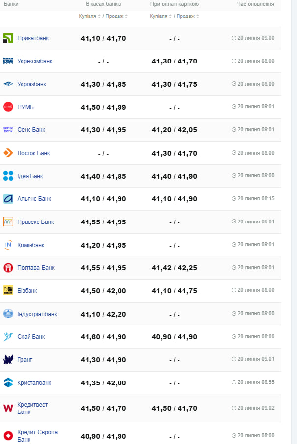
Task: Click the Альянс Банк logo icon
Action: [8, 199]
